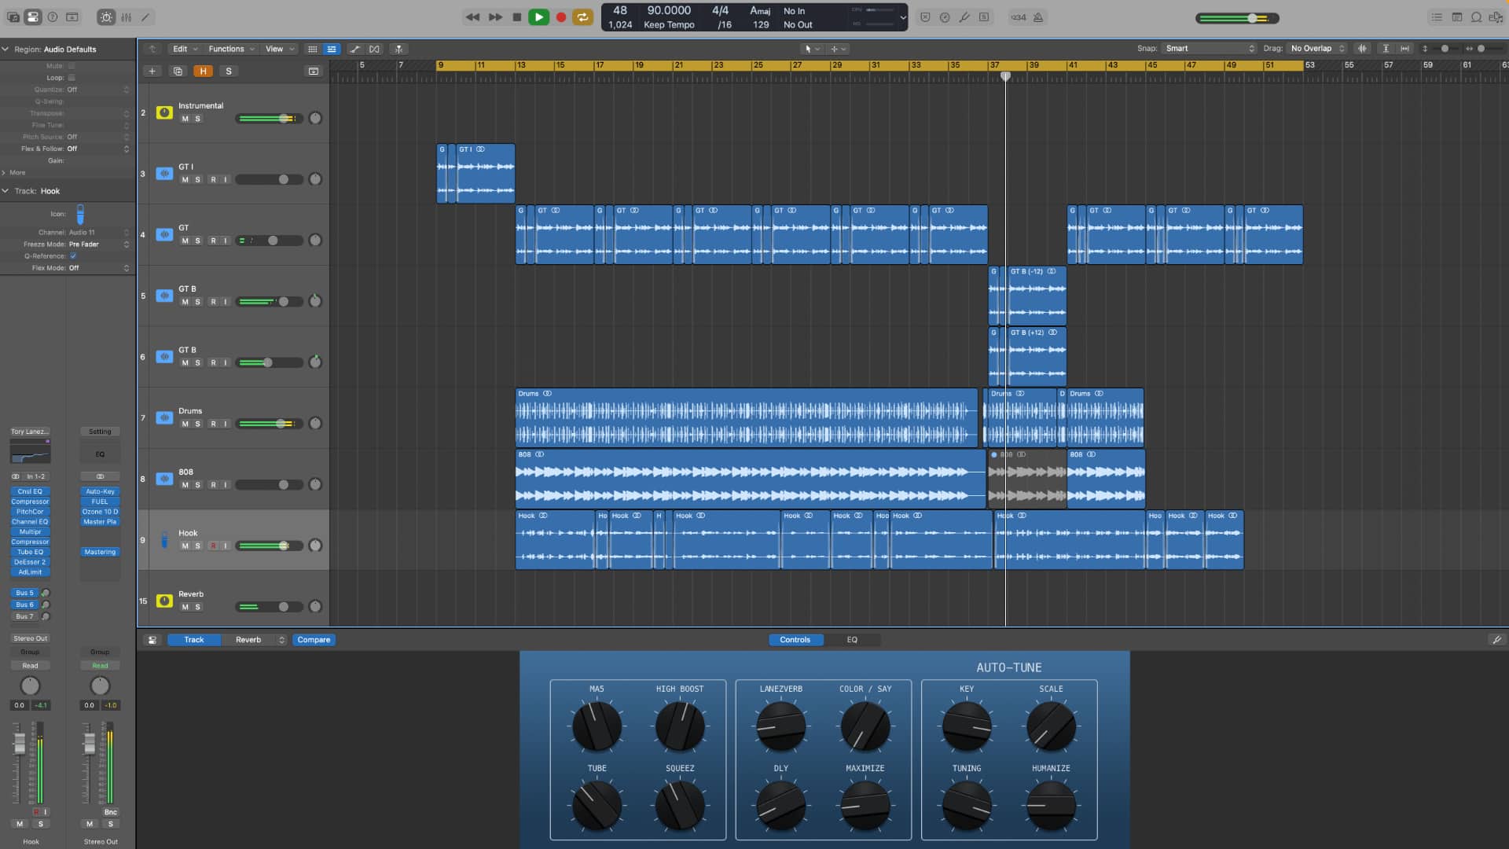This screenshot has height=849, width=1509.
Task: Enable the metronome click icon
Action: pyautogui.click(x=1038, y=17)
